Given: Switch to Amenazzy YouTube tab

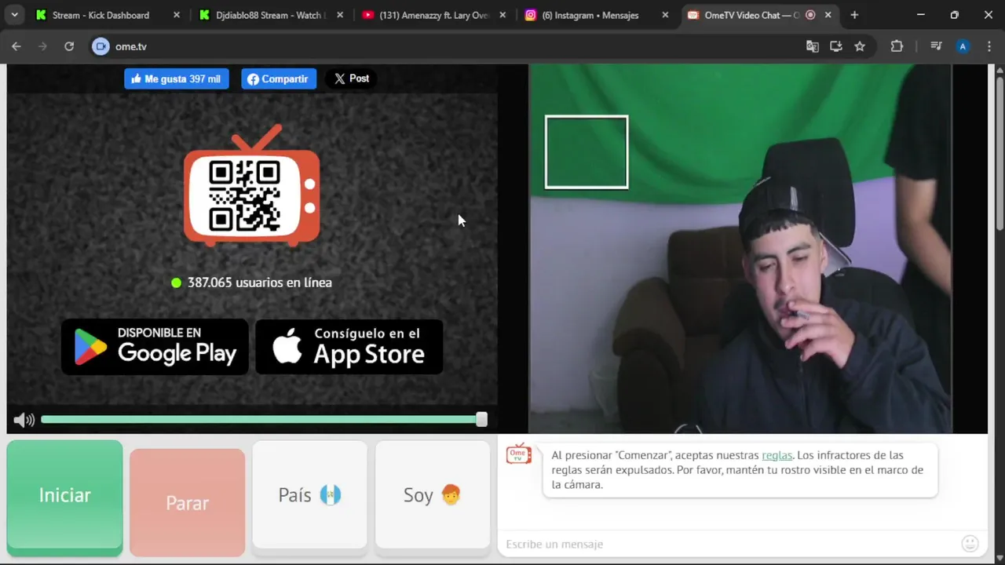Looking at the screenshot, I should click(x=433, y=15).
